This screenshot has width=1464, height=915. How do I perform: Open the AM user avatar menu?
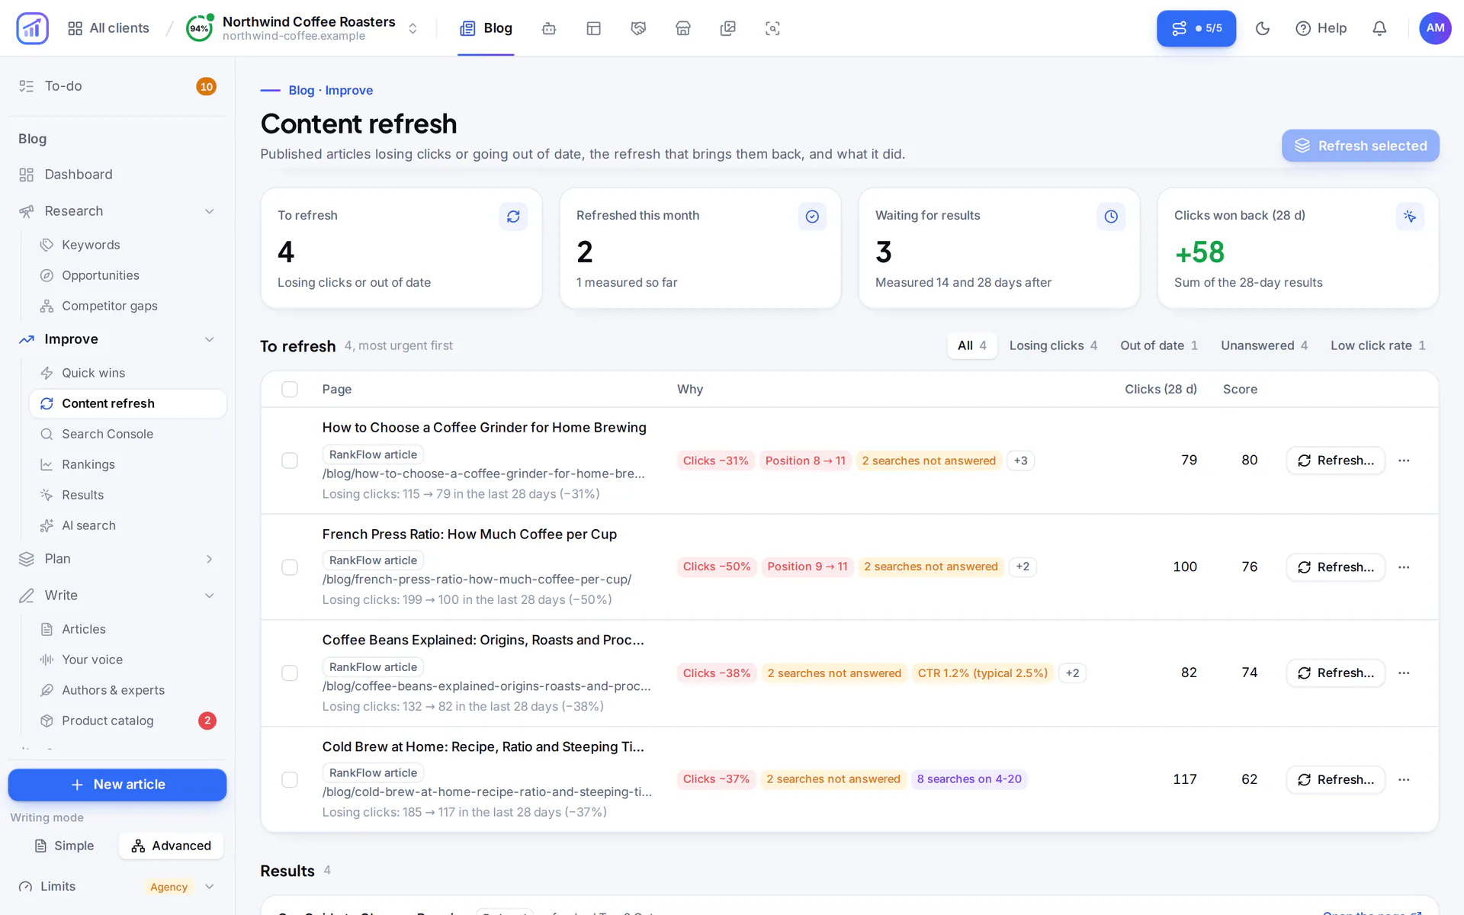[x=1435, y=28]
